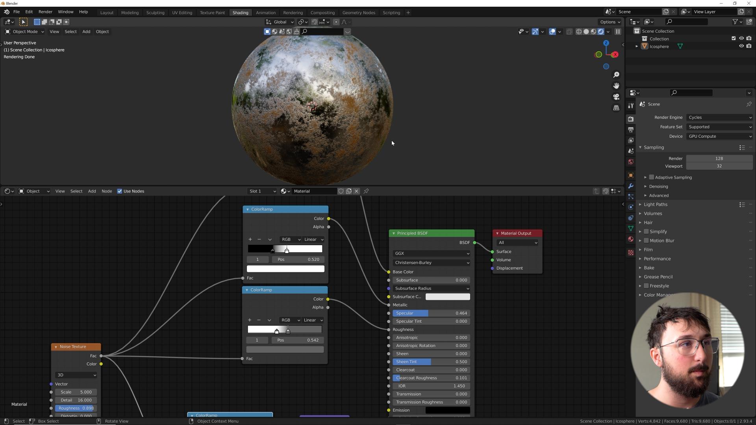Image resolution: width=756 pixels, height=425 pixels.
Task: Uncheck the Use Nodes checkbox
Action: (x=120, y=191)
